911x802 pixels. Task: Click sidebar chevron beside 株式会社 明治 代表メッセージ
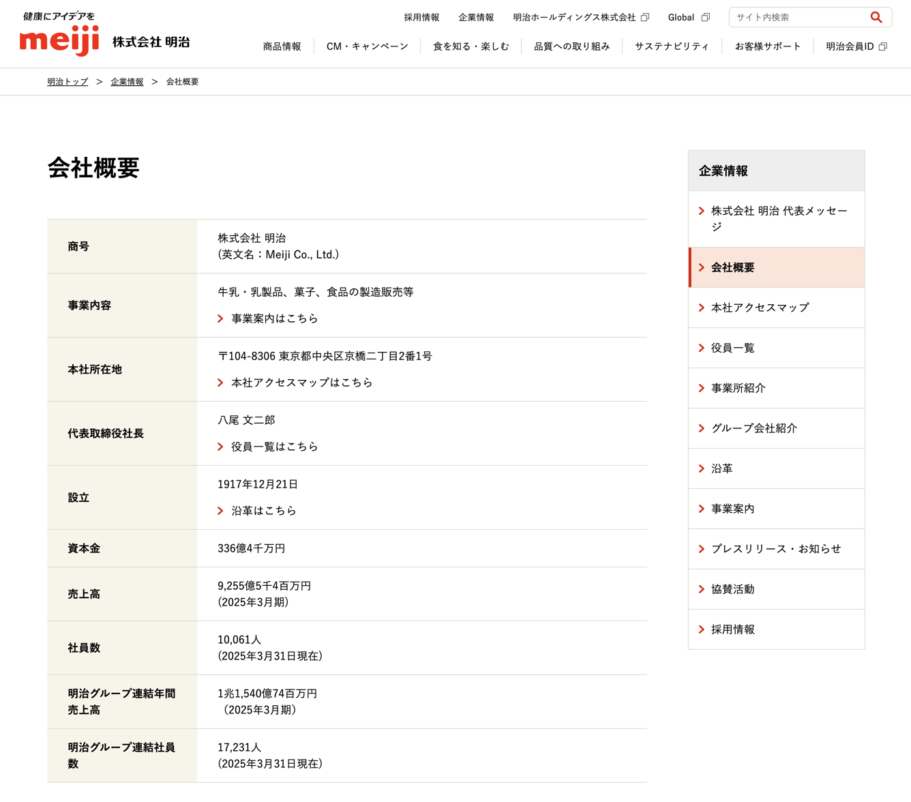(x=702, y=211)
